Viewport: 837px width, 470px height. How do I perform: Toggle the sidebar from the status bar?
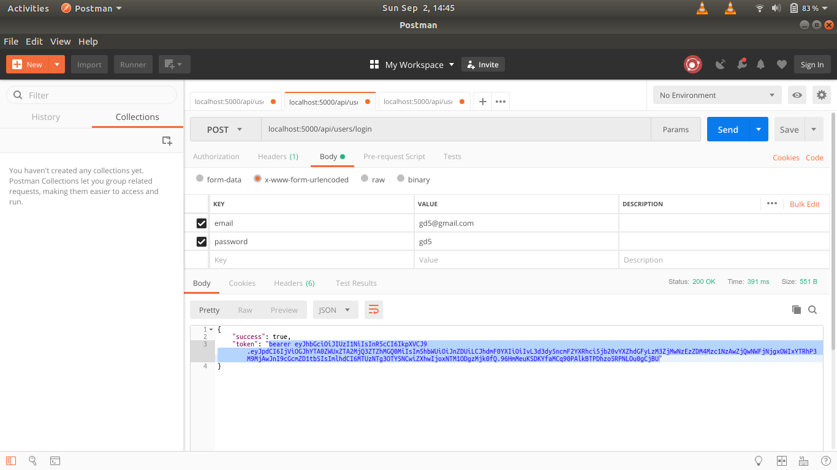click(x=11, y=461)
